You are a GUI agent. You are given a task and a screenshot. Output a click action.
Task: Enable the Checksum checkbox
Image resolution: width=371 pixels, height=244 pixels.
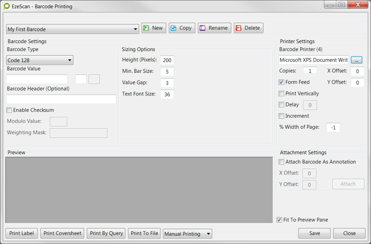tap(9, 110)
